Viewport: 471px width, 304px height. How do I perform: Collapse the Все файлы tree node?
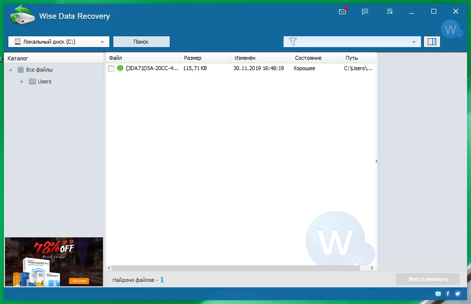[x=10, y=70]
